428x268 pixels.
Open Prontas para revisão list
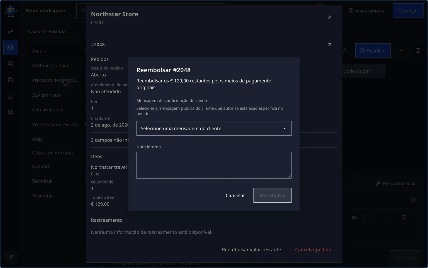pos(55,125)
